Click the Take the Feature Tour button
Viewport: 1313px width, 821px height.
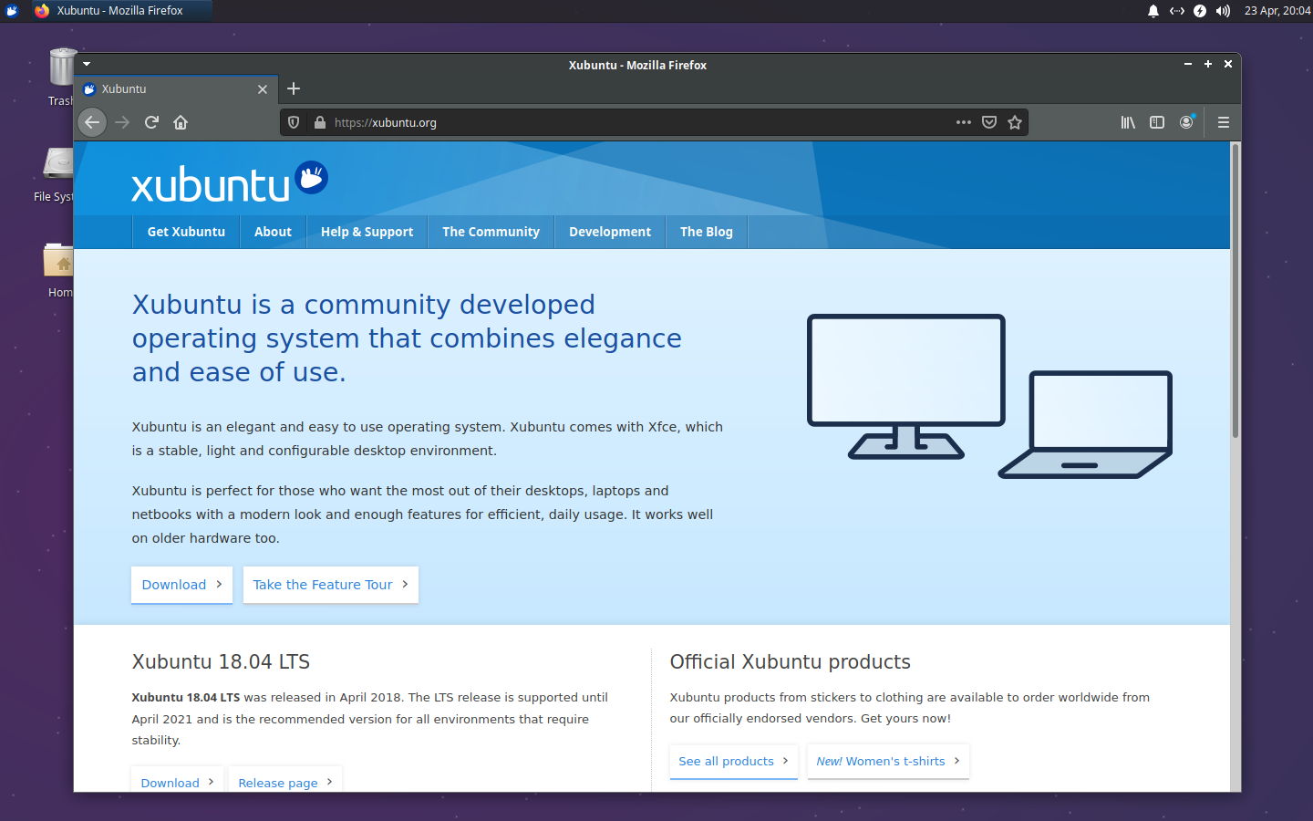click(x=330, y=585)
